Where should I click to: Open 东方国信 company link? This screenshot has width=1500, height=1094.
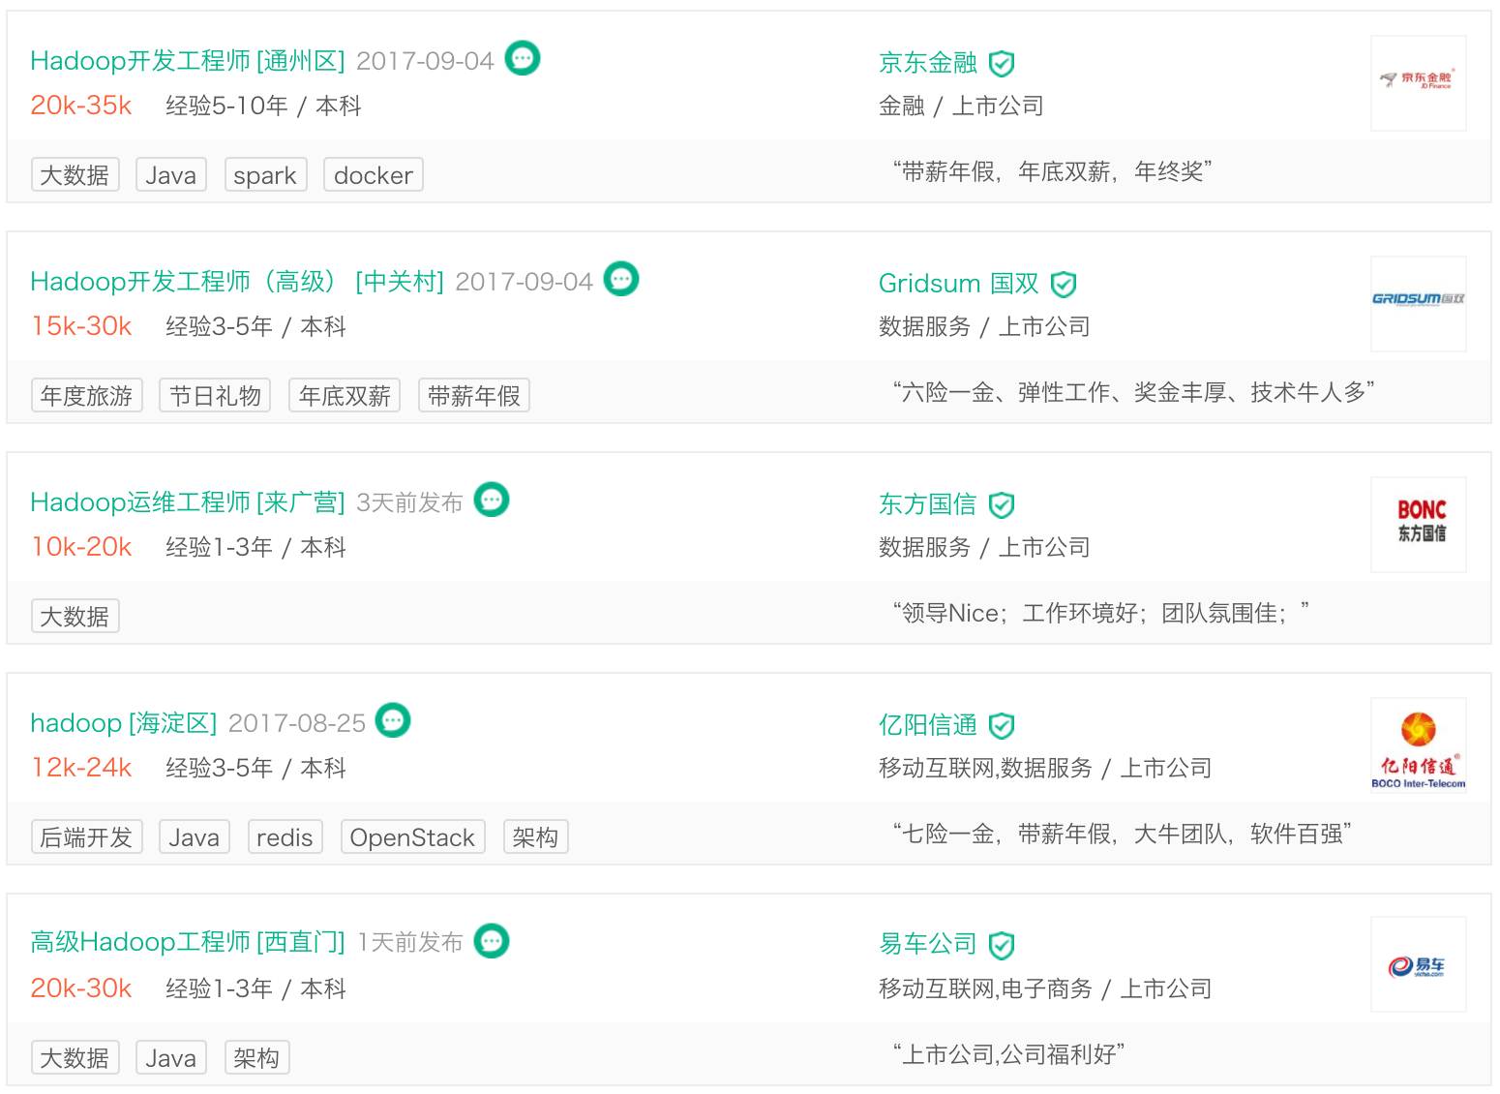click(x=927, y=504)
